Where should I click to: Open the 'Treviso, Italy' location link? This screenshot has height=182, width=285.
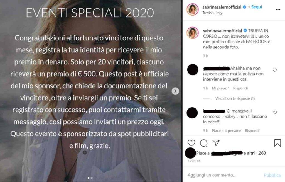pyautogui.click(x=212, y=13)
